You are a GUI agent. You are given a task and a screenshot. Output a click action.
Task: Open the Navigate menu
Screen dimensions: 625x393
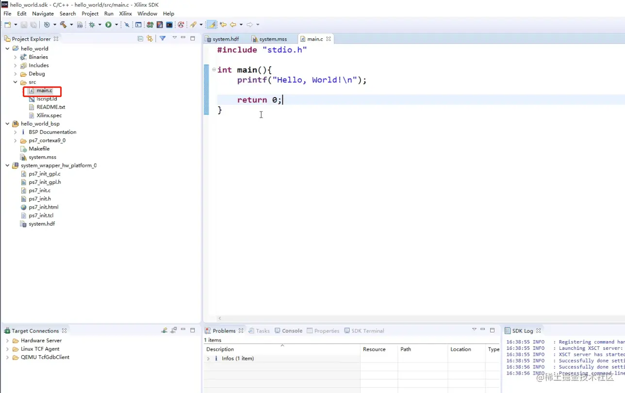coord(43,14)
